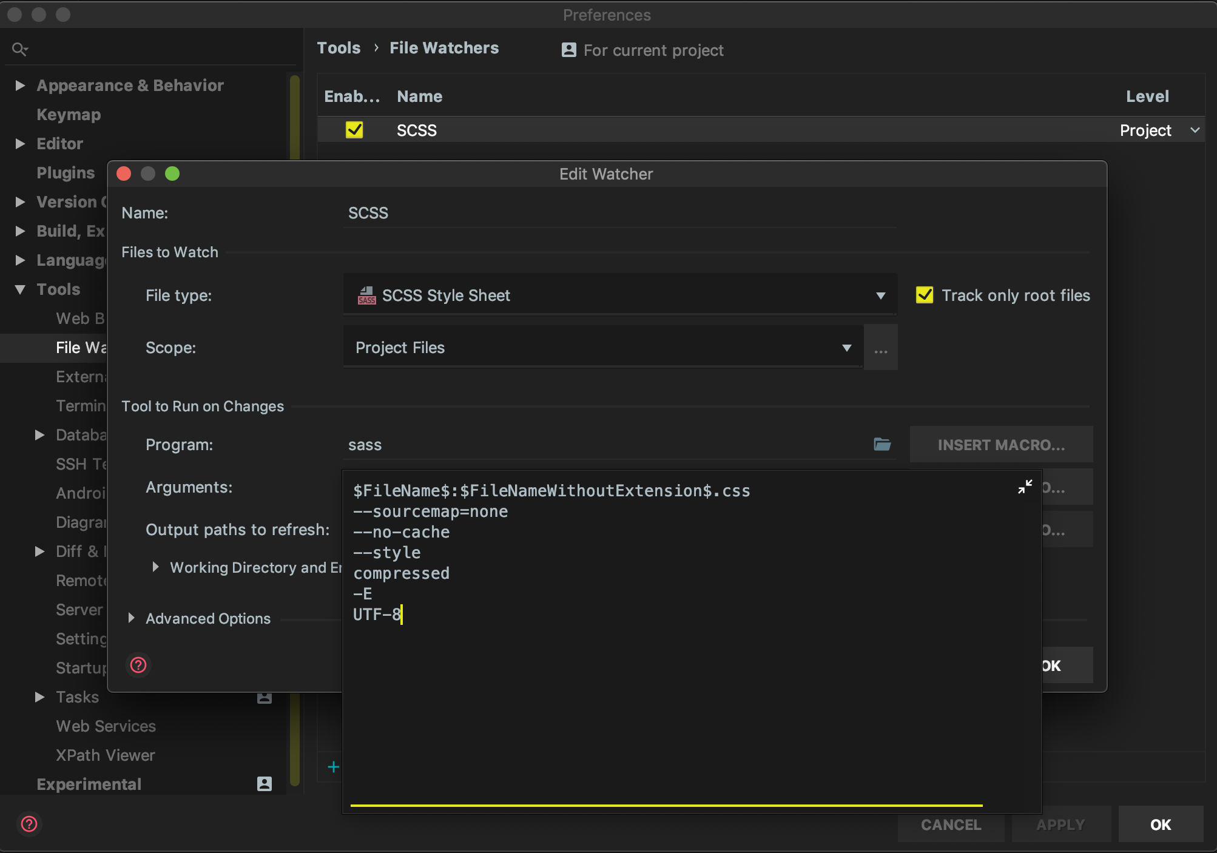Collapse the expanded Arguments editor icon

coord(1025,487)
